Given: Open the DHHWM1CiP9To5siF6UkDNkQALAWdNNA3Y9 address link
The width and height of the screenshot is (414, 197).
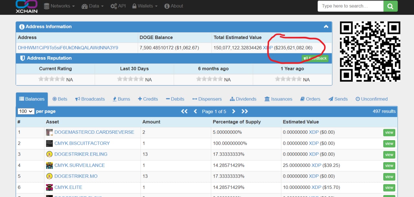Looking at the screenshot, I should (x=68, y=48).
